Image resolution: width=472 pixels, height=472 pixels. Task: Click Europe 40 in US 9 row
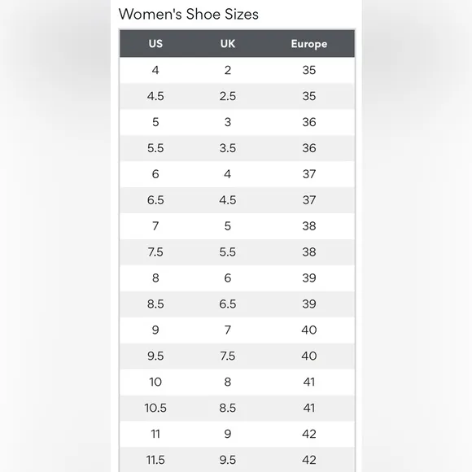(x=309, y=330)
